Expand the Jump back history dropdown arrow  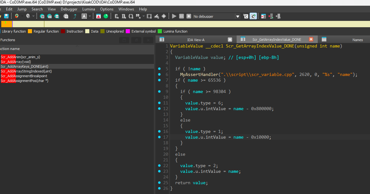pyautogui.click(x=22, y=16)
